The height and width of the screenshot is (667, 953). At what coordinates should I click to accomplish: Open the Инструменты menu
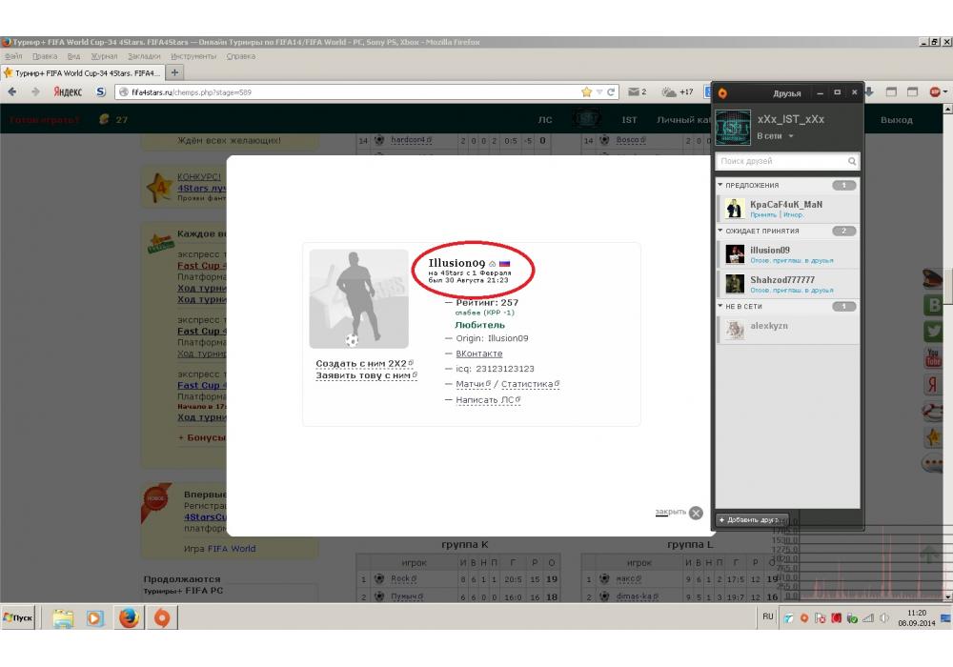tap(193, 56)
